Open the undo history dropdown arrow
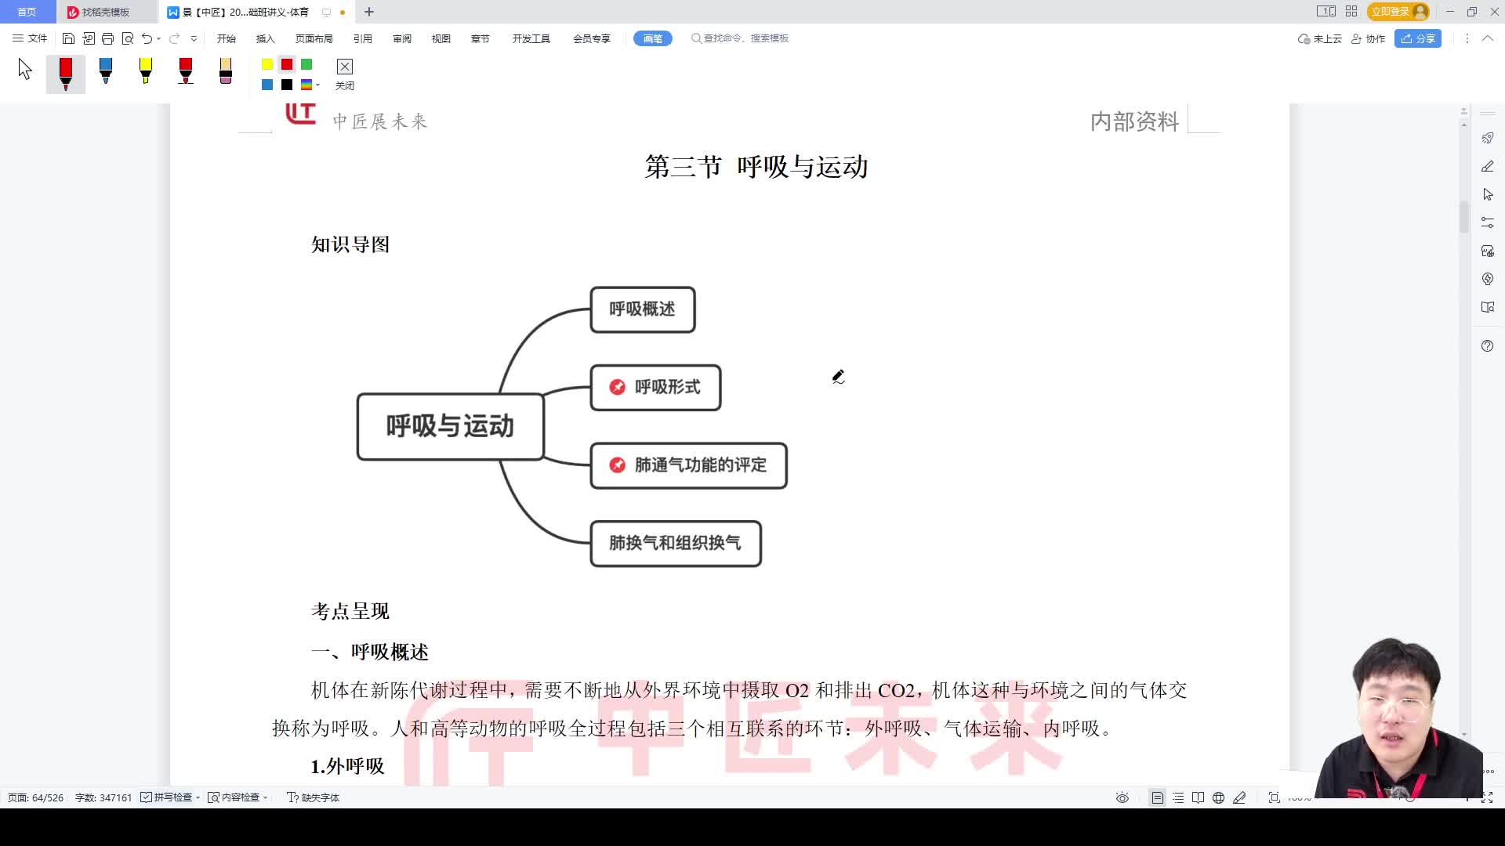The image size is (1505, 846). 158,38
